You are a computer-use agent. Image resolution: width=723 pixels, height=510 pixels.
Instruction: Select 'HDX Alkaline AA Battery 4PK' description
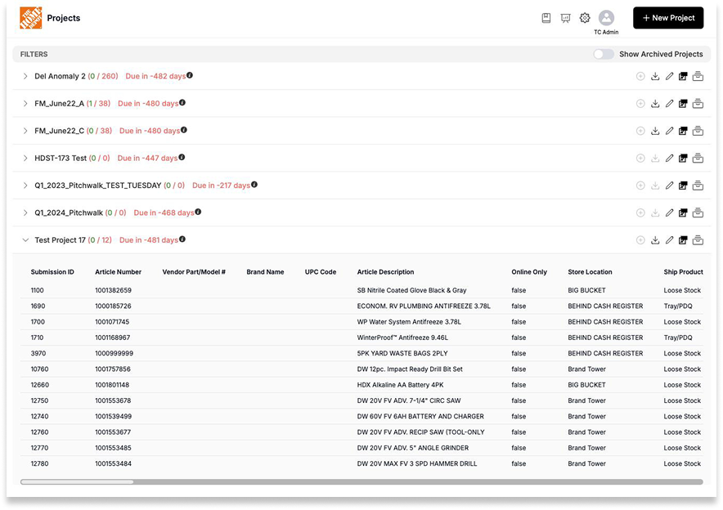point(400,385)
